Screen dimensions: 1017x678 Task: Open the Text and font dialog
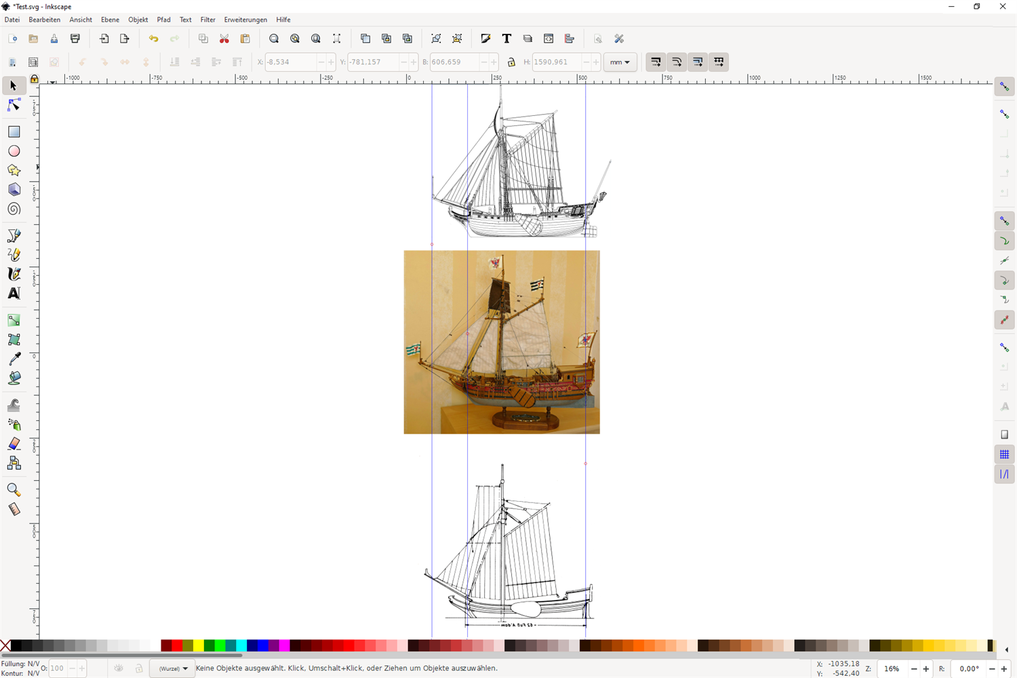tap(506, 39)
